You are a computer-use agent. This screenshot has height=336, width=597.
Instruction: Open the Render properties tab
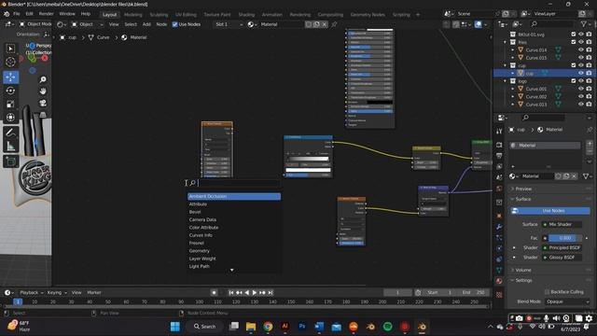499,146
